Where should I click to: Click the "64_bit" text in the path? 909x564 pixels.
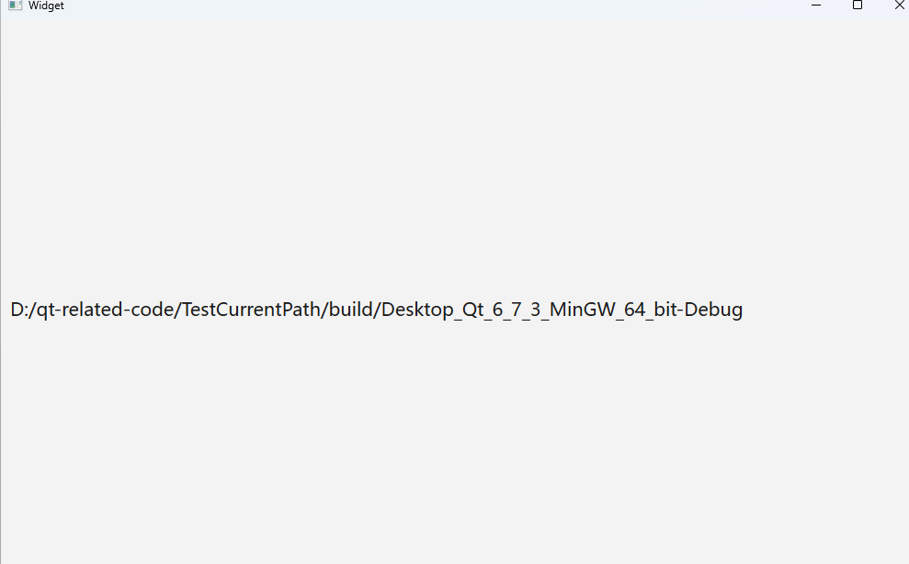(651, 310)
